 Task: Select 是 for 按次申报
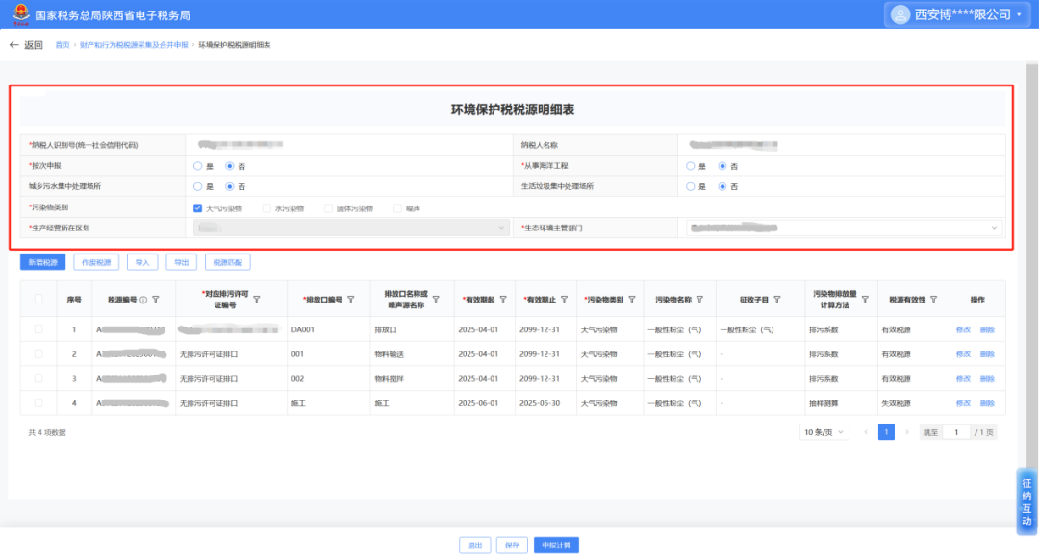[197, 166]
